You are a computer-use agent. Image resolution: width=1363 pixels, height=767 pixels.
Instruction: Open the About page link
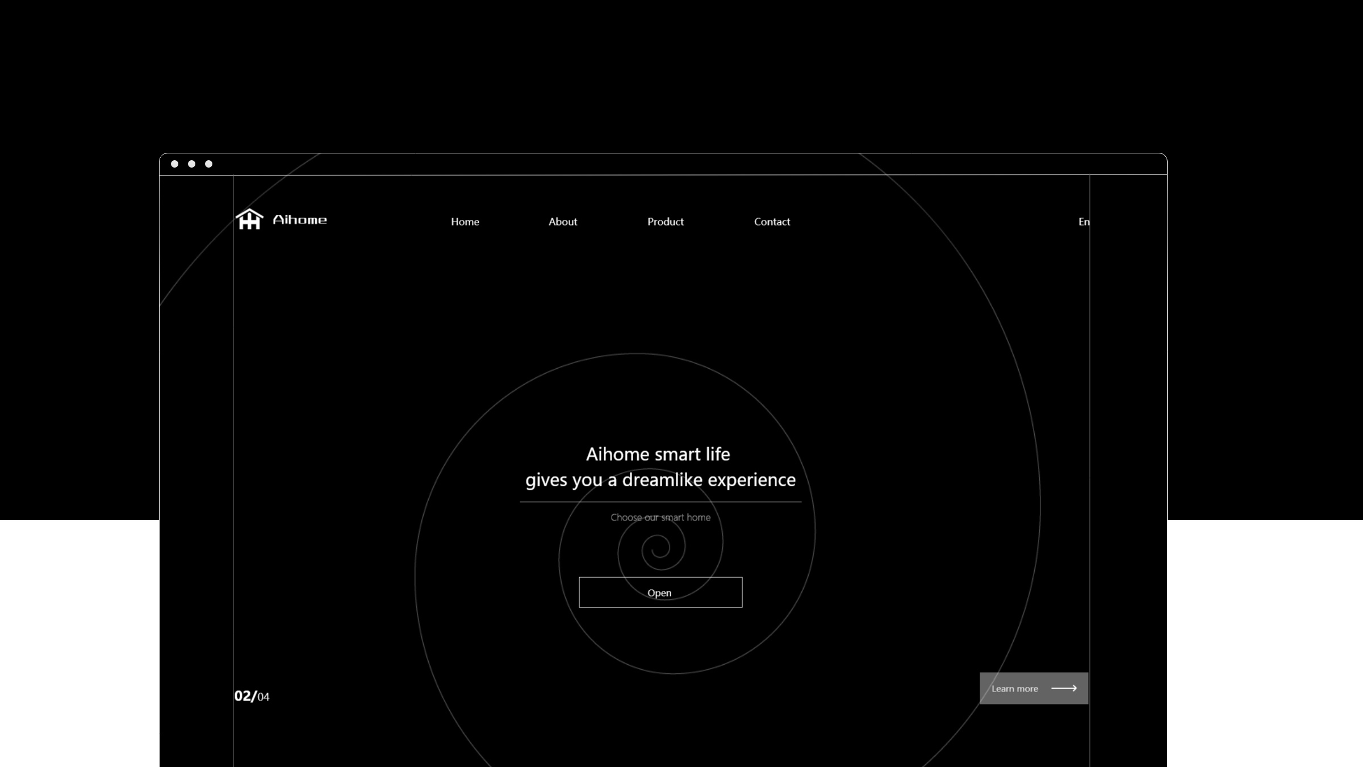pyautogui.click(x=562, y=222)
